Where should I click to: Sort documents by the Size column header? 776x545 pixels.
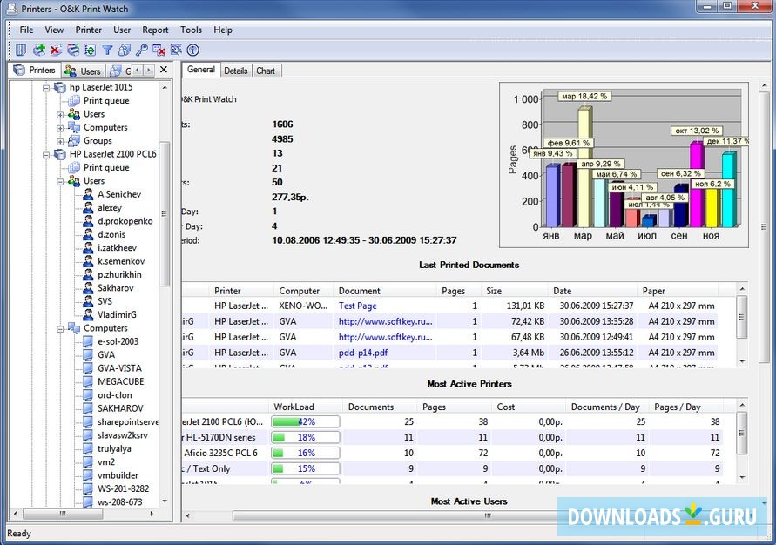point(494,291)
